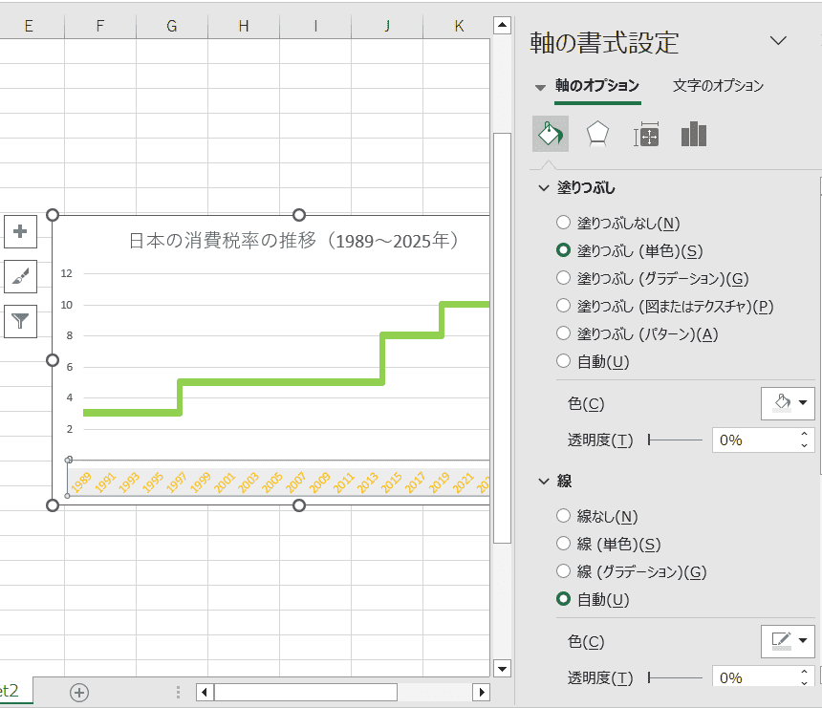This screenshot has width=822, height=708.
Task: Add a new sheet with plus icon
Action: 79,693
